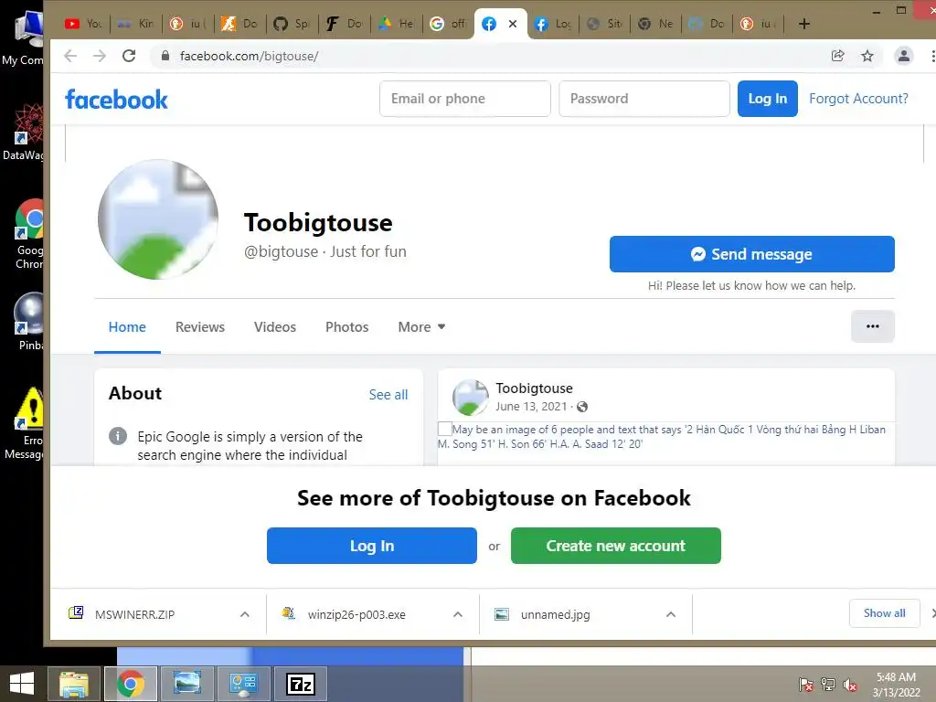Click the muted volume tray icon
936x702 pixels.
pyautogui.click(x=850, y=685)
